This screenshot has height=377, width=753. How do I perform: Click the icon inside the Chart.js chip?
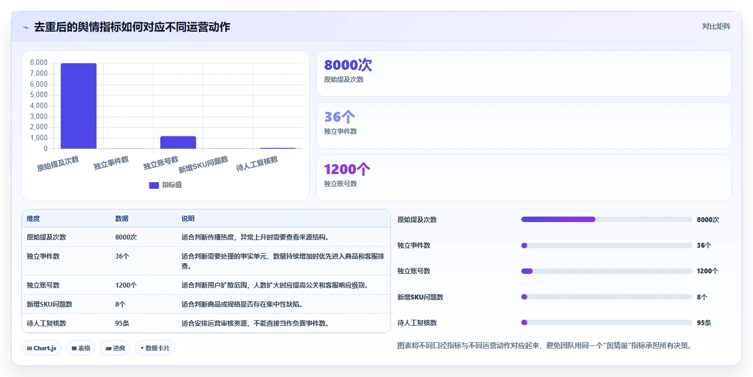[x=29, y=348]
